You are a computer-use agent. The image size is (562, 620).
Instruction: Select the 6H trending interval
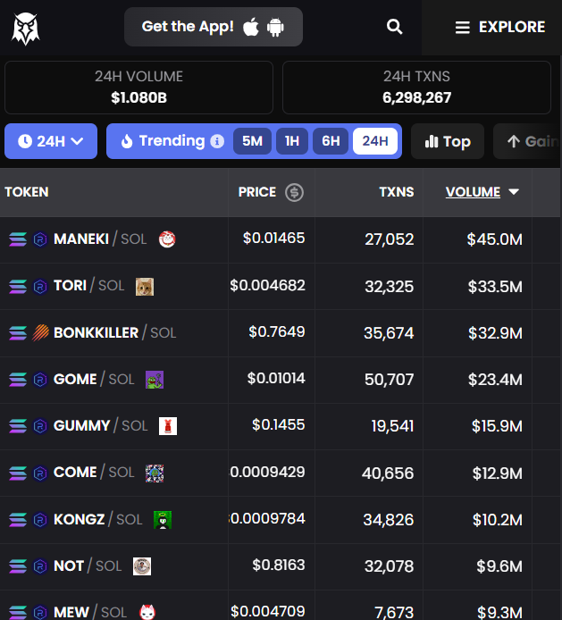331,141
